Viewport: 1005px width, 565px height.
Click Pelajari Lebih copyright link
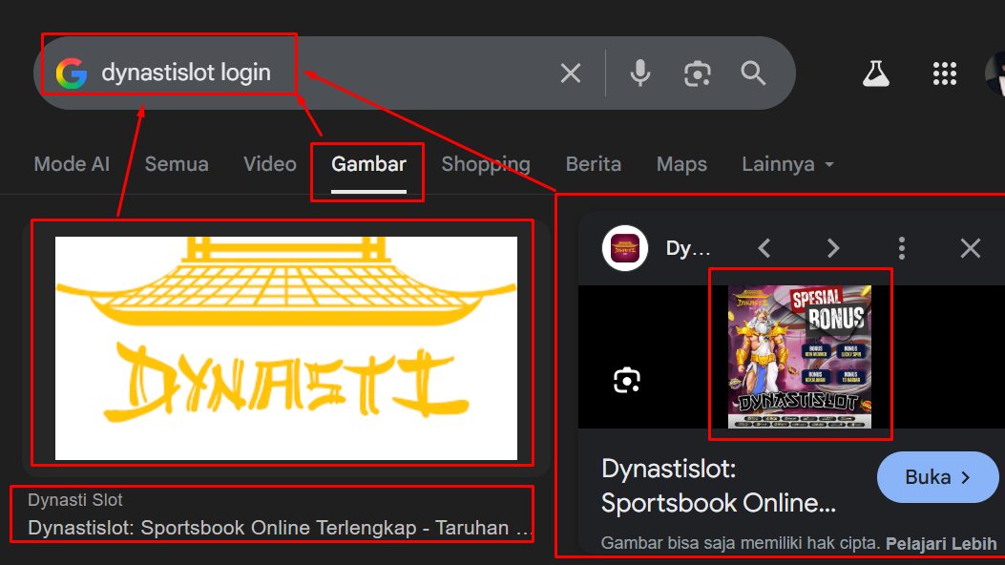941,544
